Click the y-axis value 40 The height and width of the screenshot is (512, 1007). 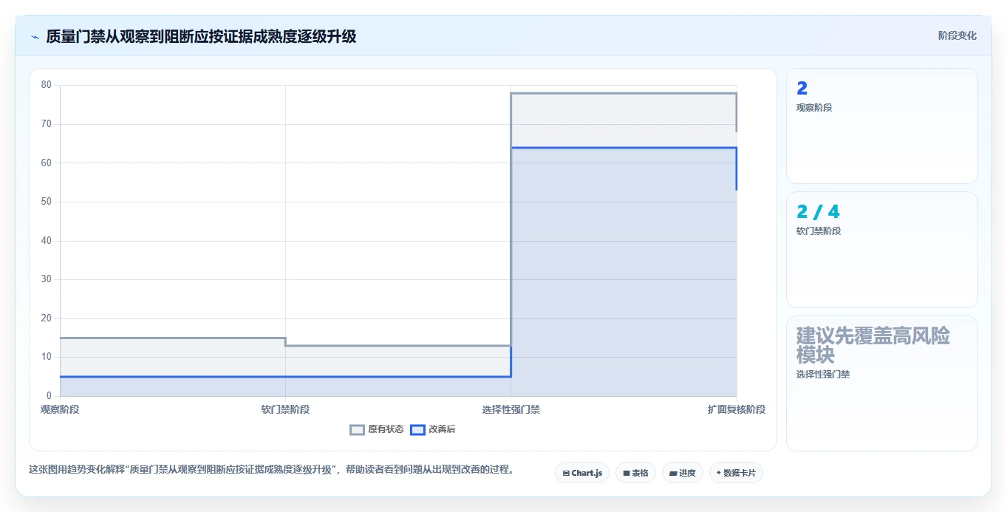click(47, 241)
